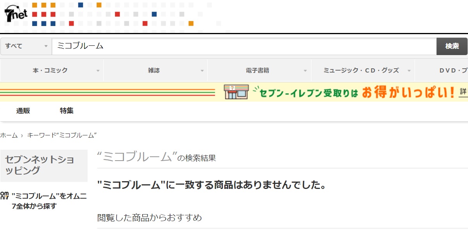The image size is (468, 232).
Task: Click the 7net logo
Action: click(16, 14)
